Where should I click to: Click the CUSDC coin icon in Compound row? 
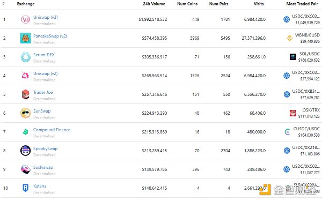pos(288,132)
